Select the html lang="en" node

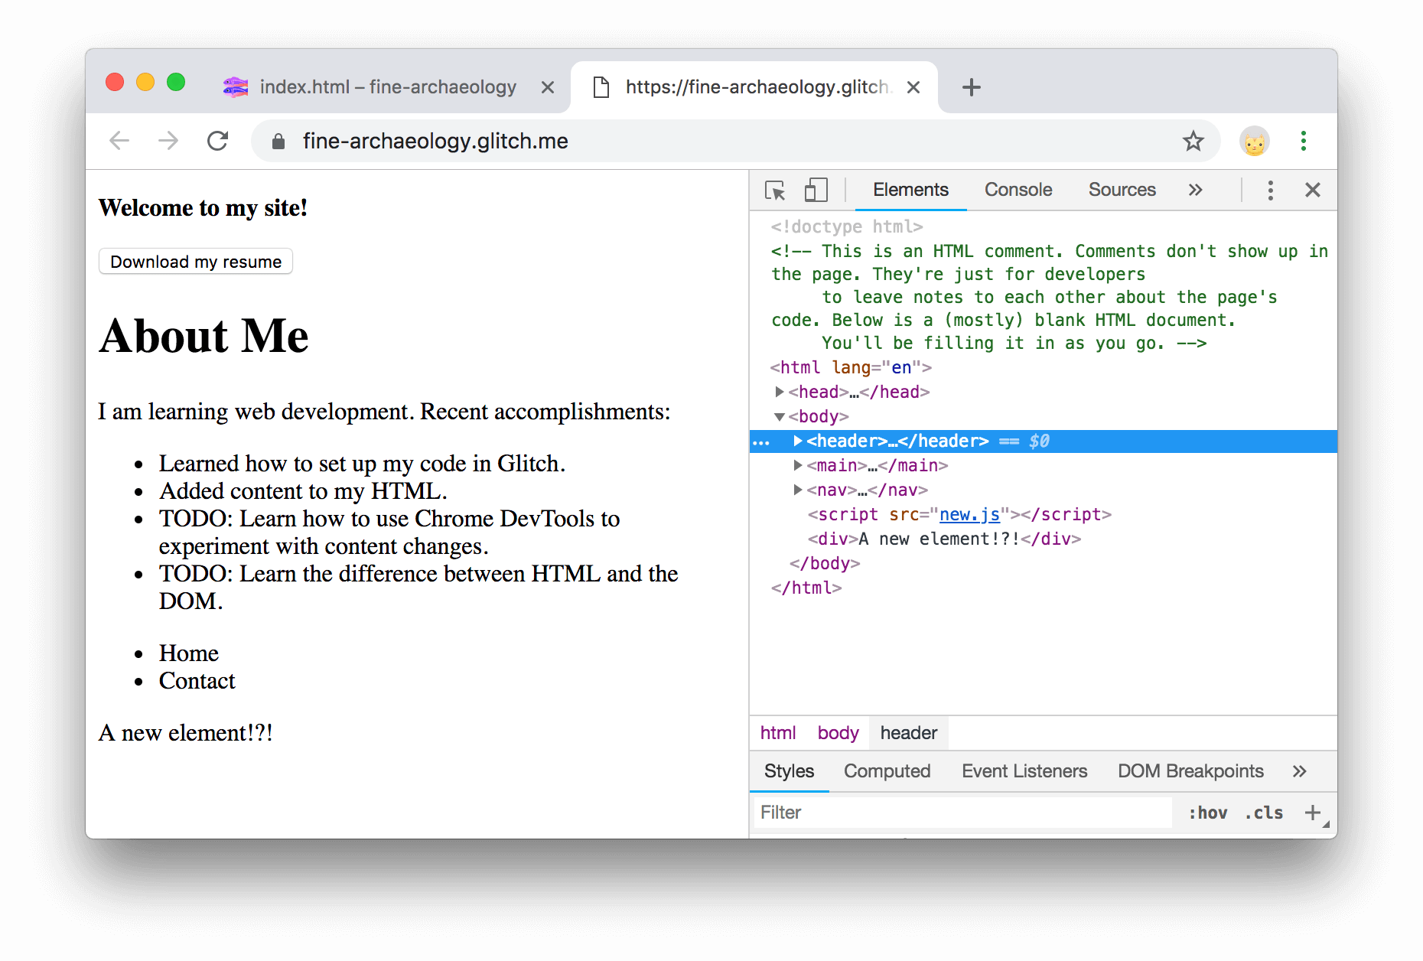(x=851, y=367)
